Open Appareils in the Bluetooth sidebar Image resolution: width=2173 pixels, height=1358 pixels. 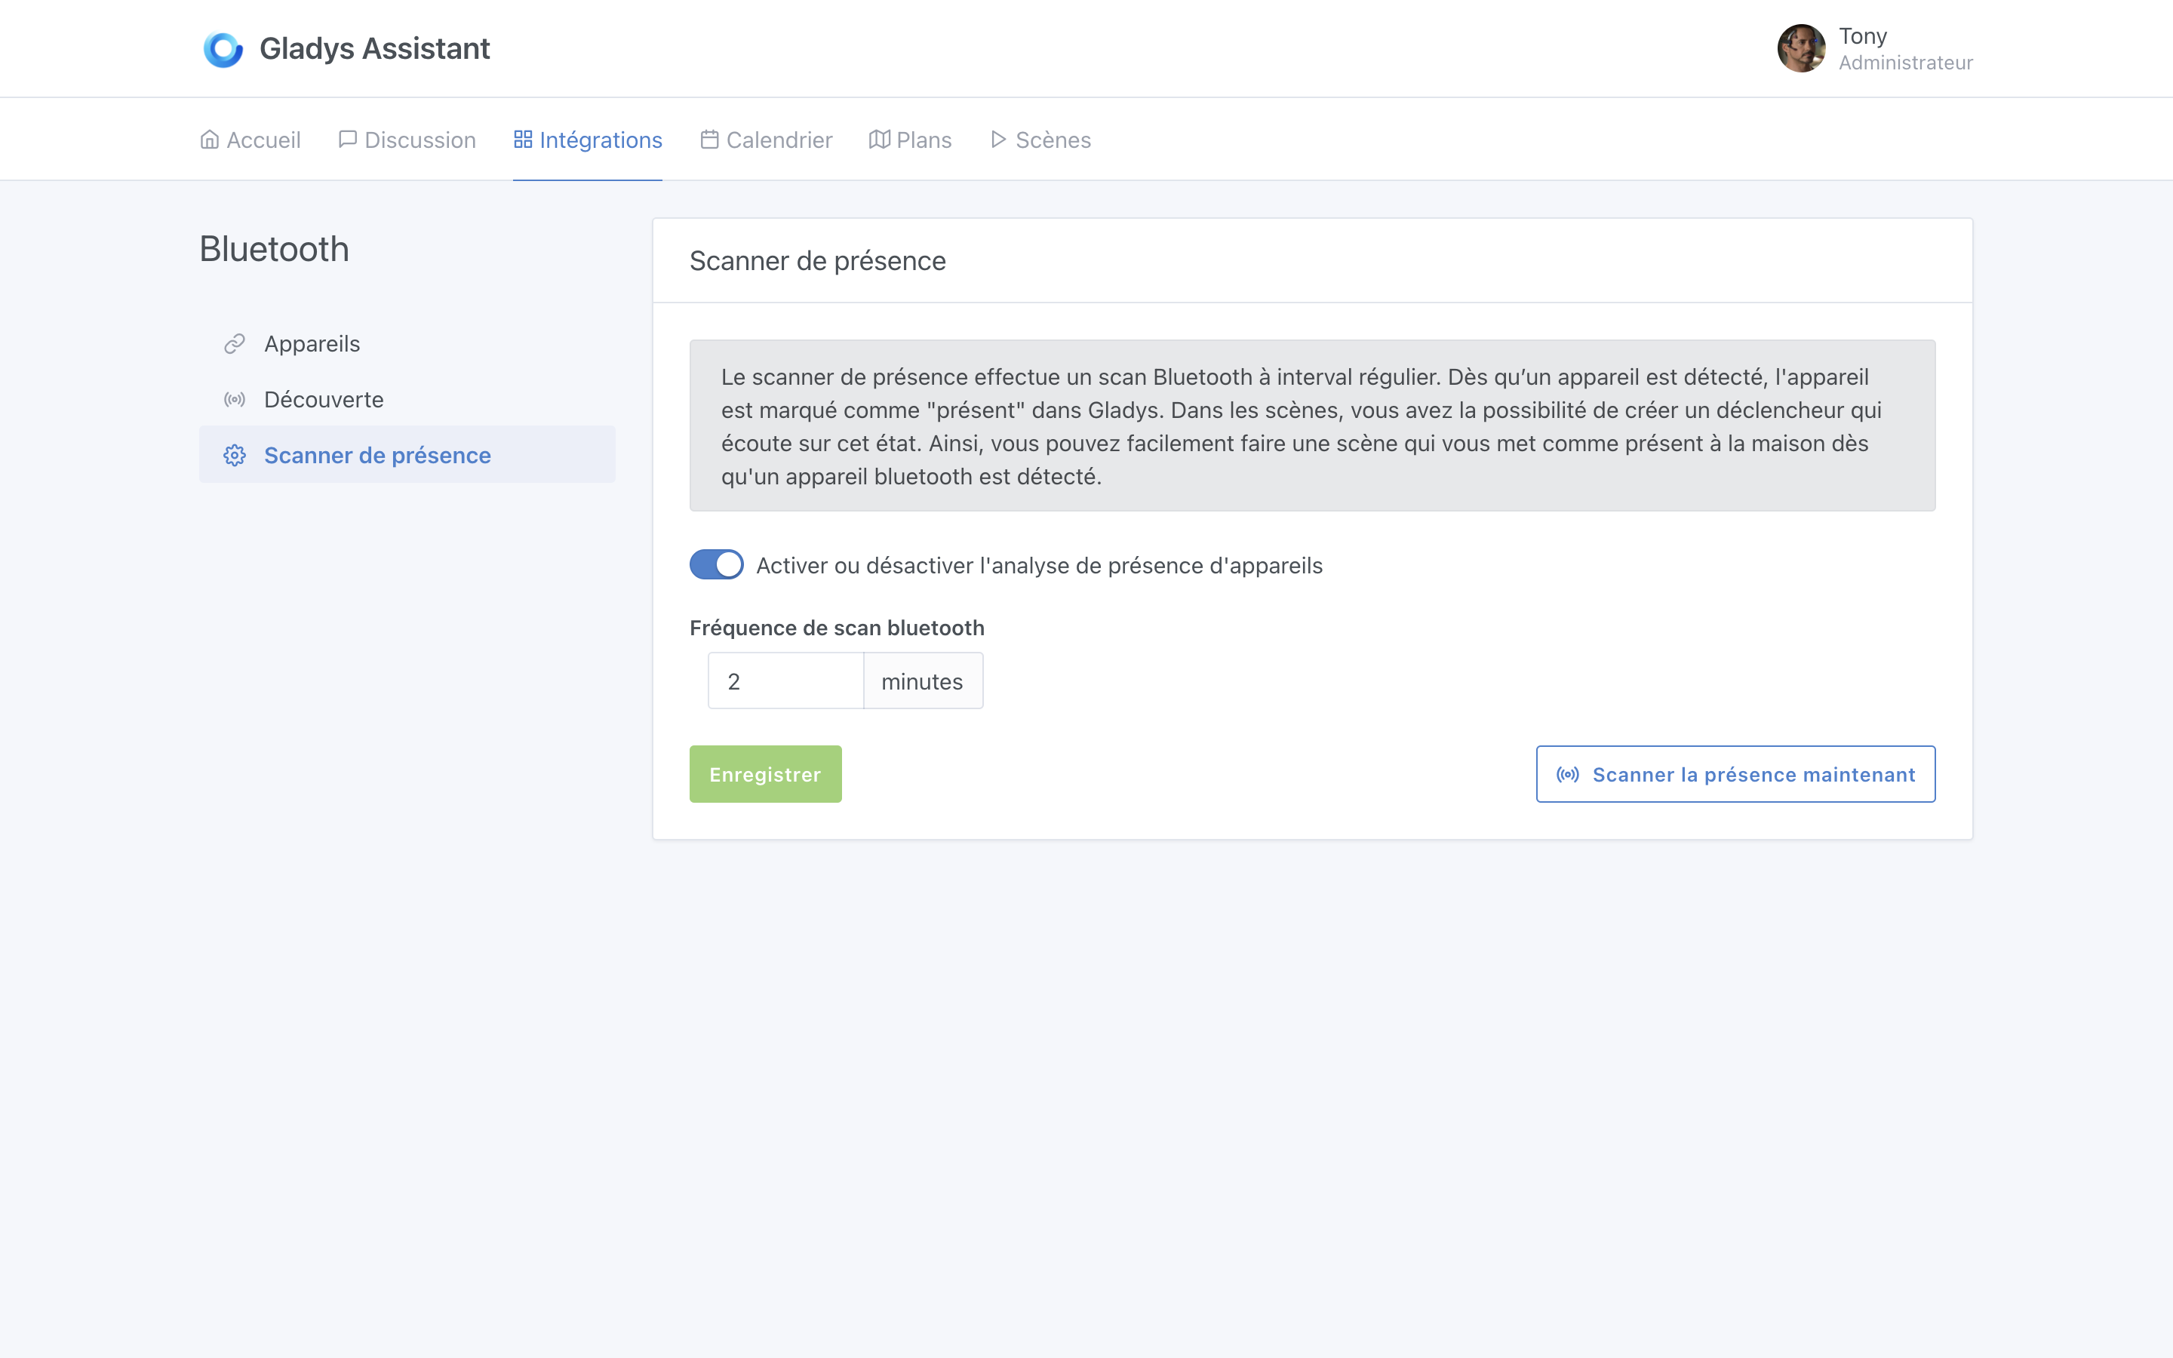coord(312,343)
